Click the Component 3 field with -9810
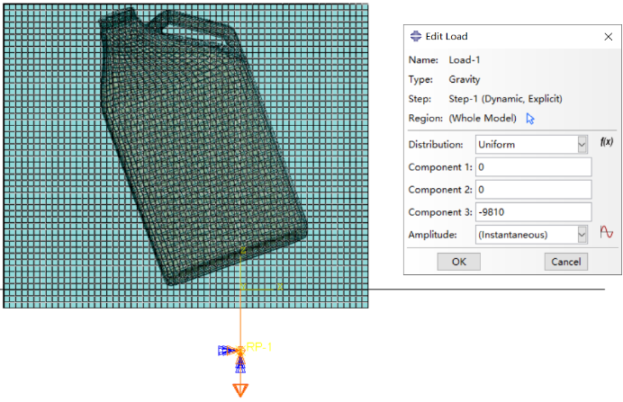This screenshot has height=402, width=623. click(533, 212)
